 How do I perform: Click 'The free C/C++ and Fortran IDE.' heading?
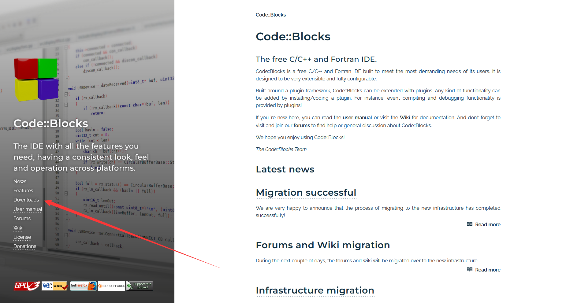(x=316, y=59)
